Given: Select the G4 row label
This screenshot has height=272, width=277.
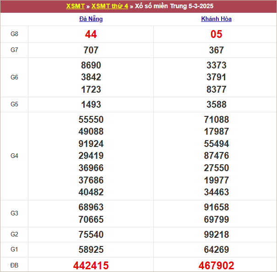Looking at the screenshot, I should [x=14, y=156].
